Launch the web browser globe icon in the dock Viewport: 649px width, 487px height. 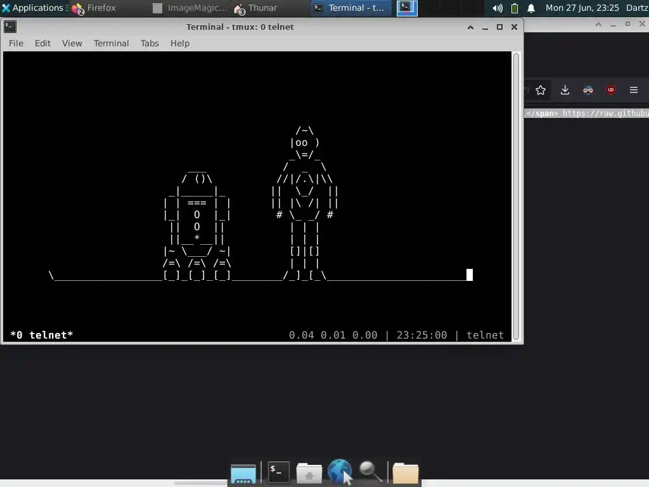coord(340,472)
